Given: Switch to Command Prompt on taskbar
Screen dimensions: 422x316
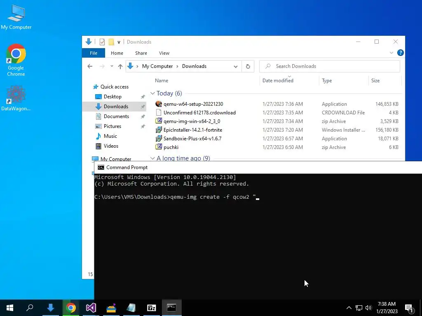Looking at the screenshot, I should pos(172,308).
